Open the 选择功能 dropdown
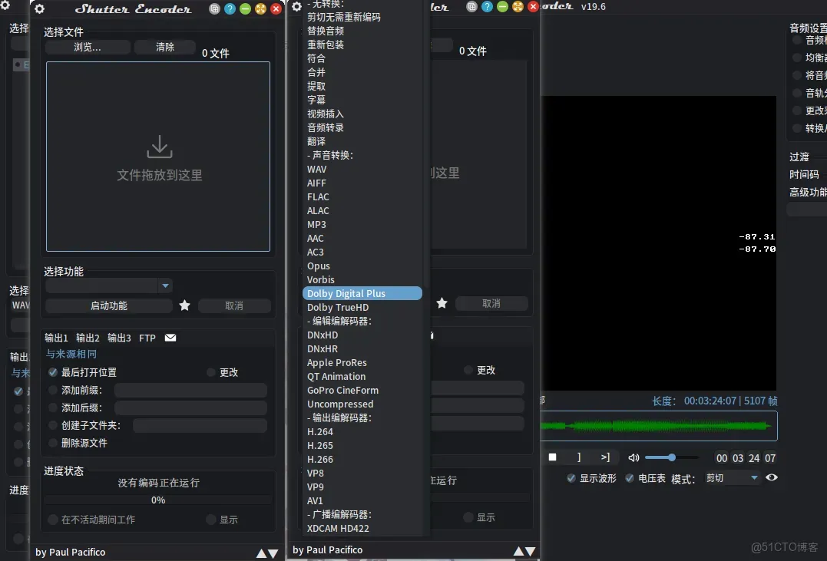Screen dimensions: 827x561 108,285
